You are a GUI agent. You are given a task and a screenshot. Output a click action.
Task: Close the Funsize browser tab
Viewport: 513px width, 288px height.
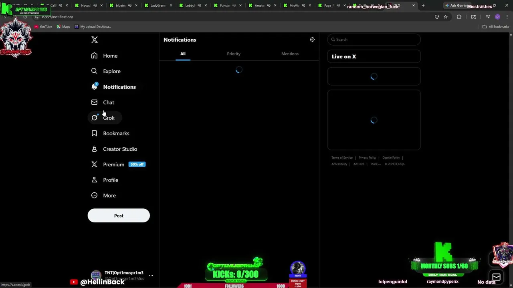pyautogui.click(x=240, y=6)
